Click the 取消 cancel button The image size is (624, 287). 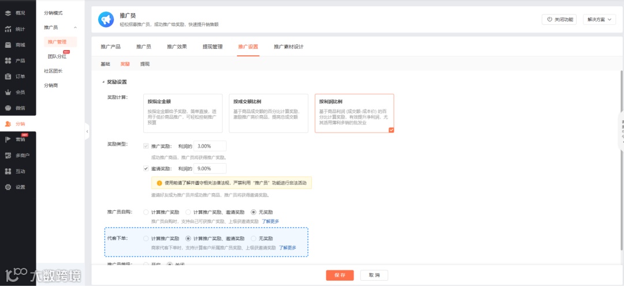[x=374, y=275]
